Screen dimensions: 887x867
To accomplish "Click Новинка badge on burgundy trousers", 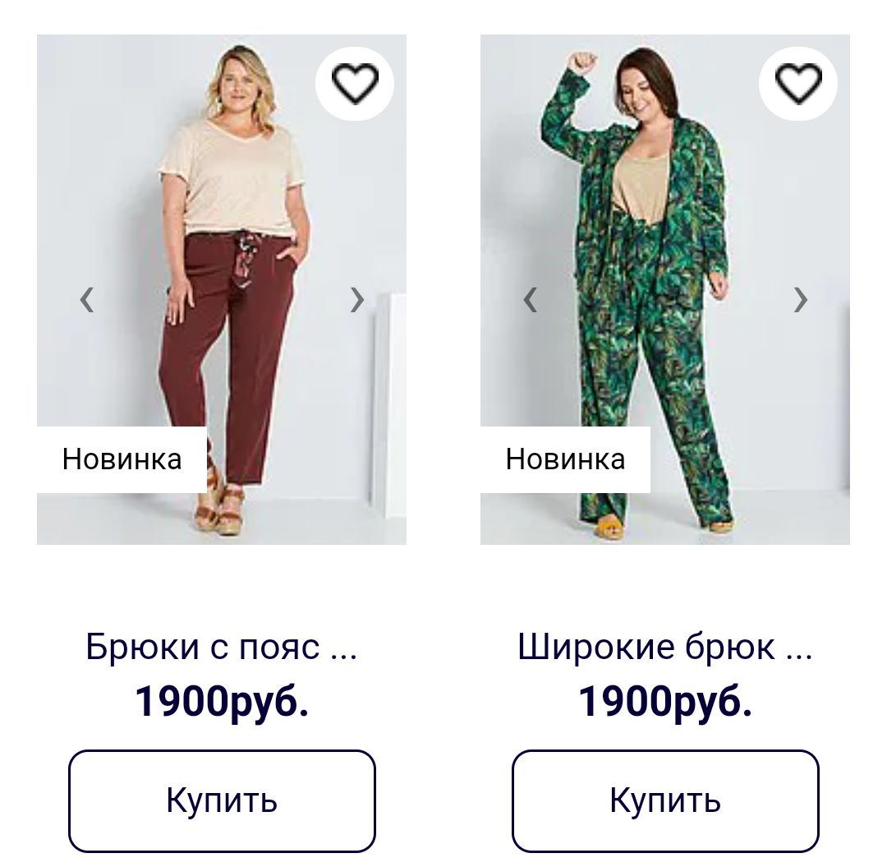I will pos(122,459).
